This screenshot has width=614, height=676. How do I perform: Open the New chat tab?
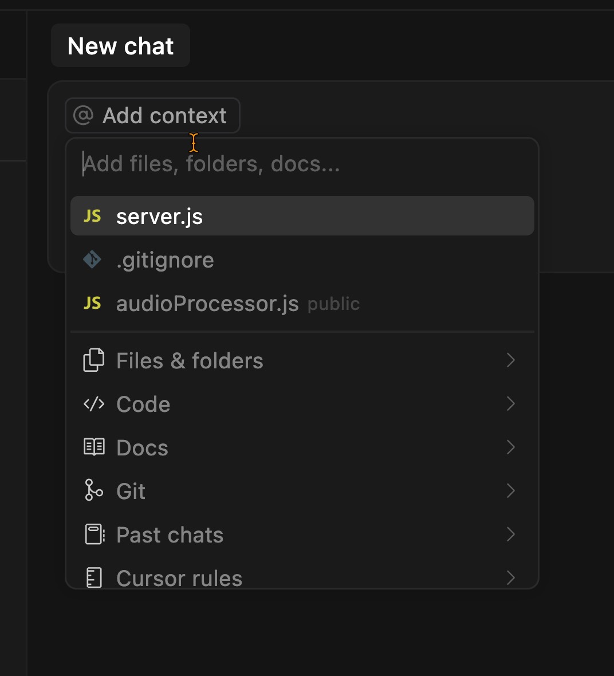[x=120, y=46]
